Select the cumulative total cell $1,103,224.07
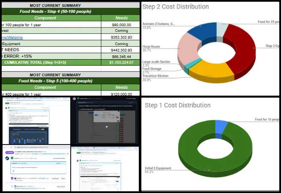The width and height of the screenshot is (281, 193). coord(122,63)
